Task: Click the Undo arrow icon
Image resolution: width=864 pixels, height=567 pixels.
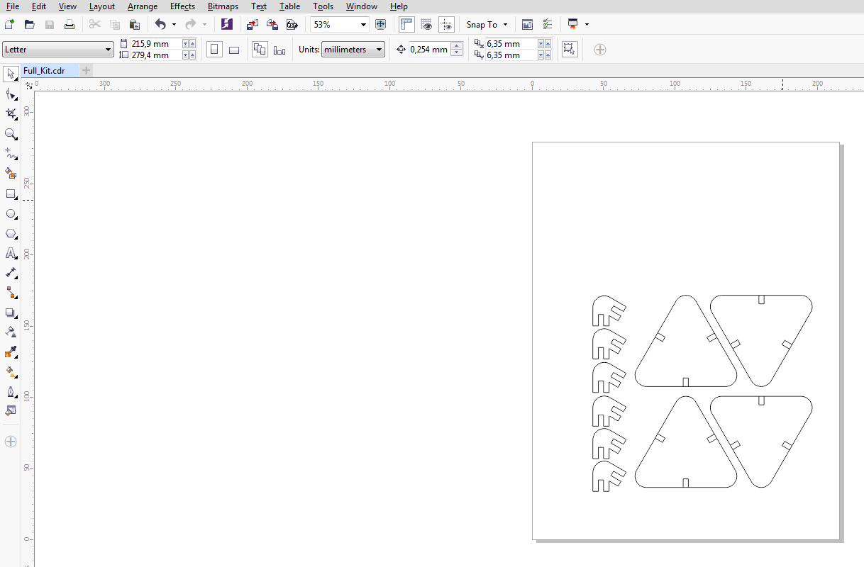Action: coord(160,24)
